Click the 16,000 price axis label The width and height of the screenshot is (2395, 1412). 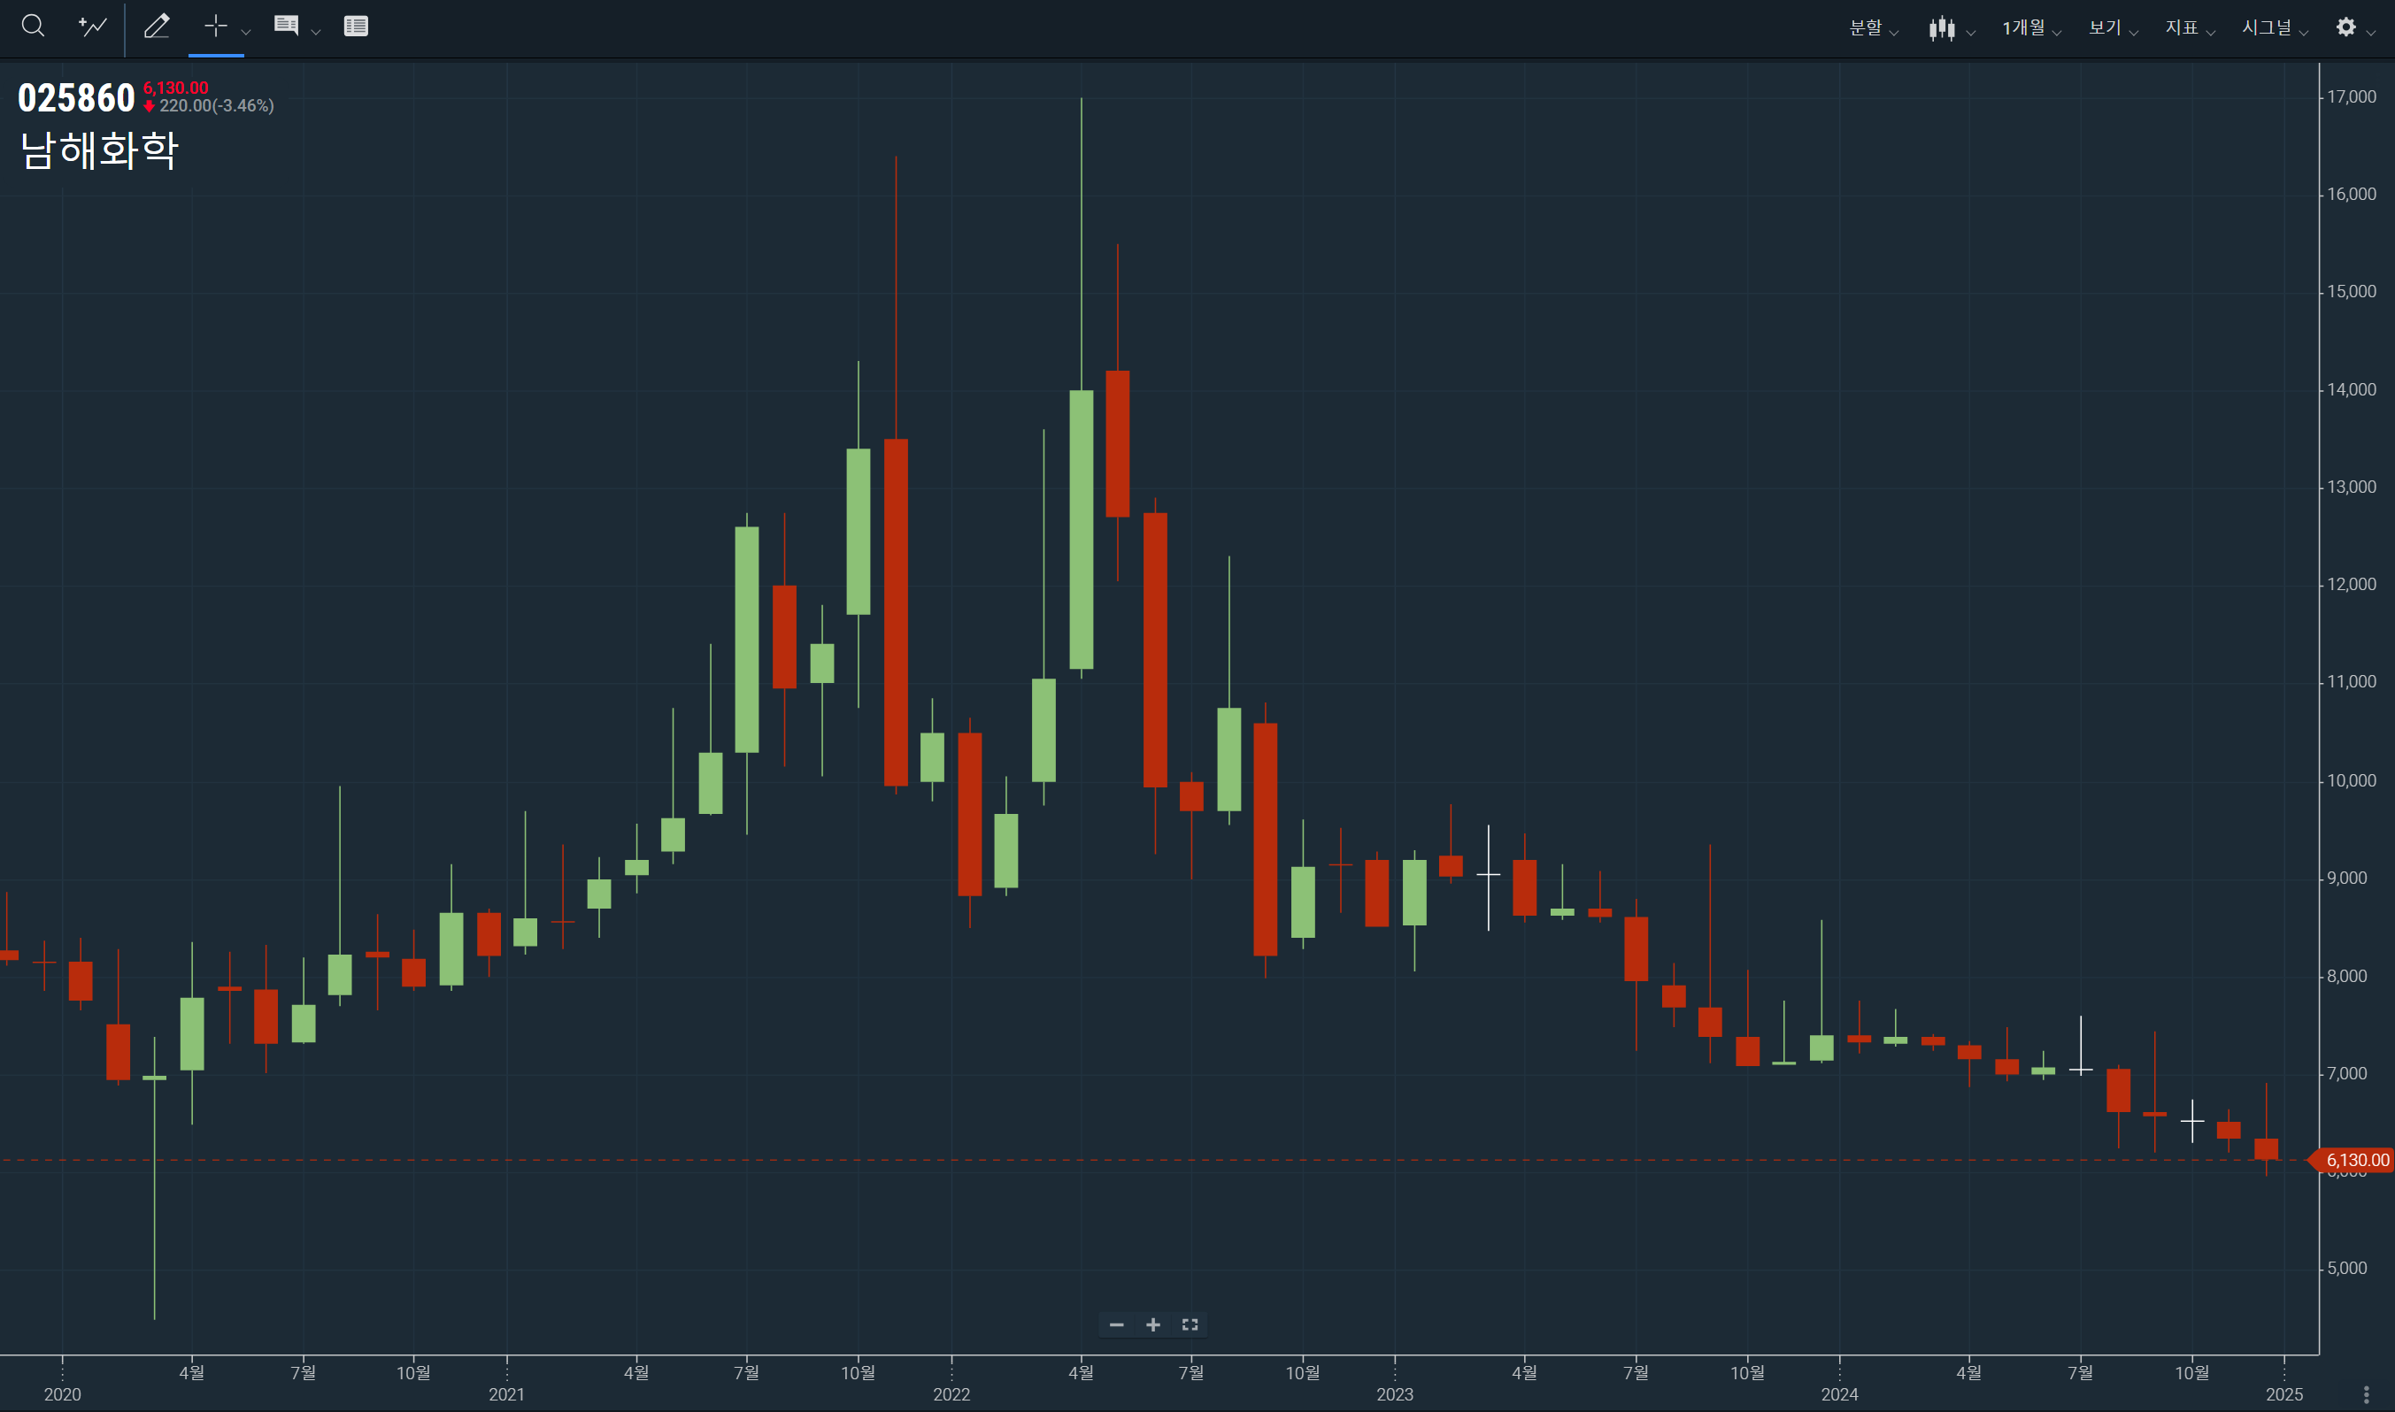2352,194
